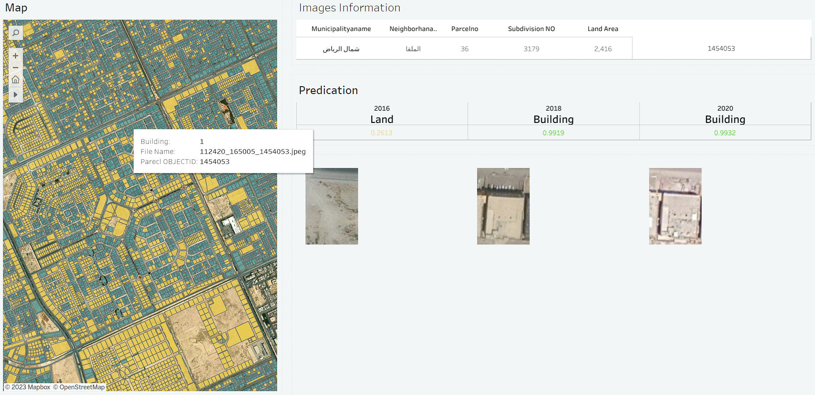Zoom in the map with plus button

(x=16, y=56)
